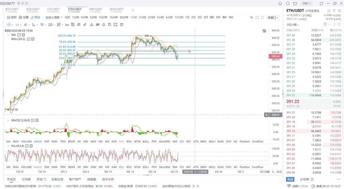Image resolution: width=344 pixels, height=189 pixels.
Task: Select the ruler measurement tool
Action: tap(85, 25)
